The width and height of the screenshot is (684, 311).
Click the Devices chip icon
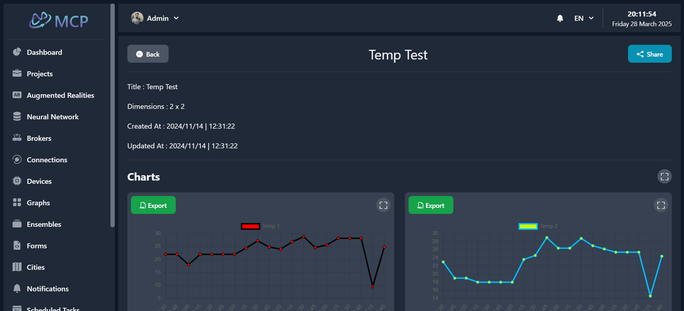17,181
